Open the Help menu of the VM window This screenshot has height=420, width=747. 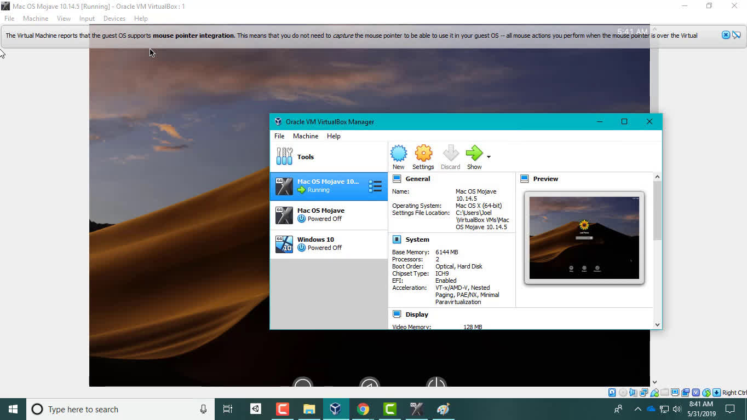click(x=141, y=19)
